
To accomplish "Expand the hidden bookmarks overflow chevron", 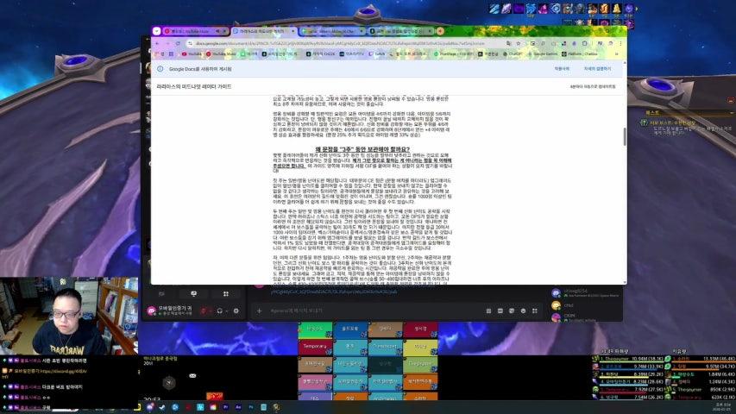I will tap(616, 54).
